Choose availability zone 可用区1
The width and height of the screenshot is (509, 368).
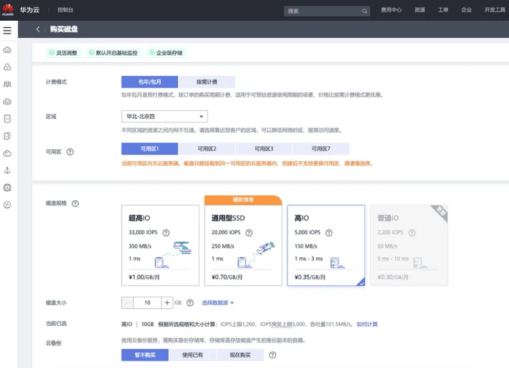click(150, 148)
